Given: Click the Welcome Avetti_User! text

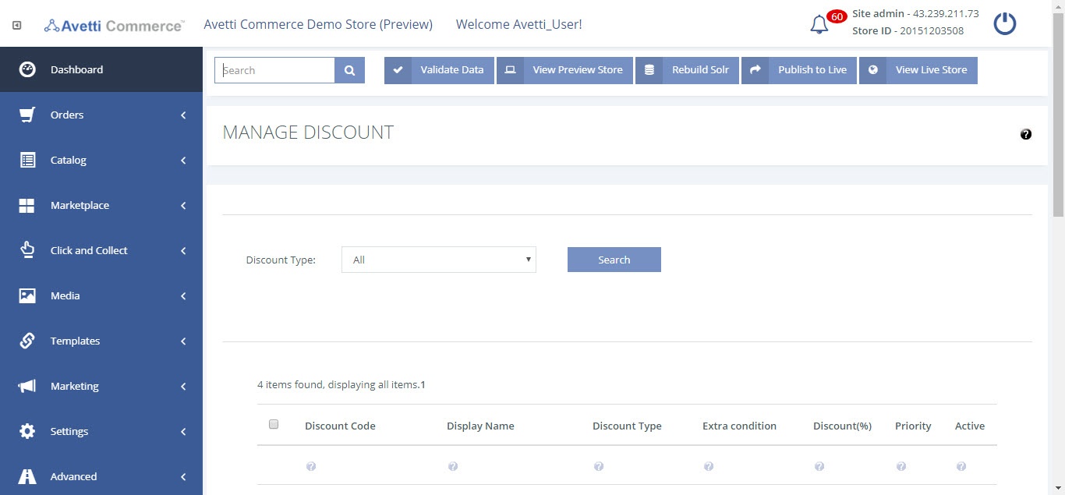Looking at the screenshot, I should (x=518, y=24).
